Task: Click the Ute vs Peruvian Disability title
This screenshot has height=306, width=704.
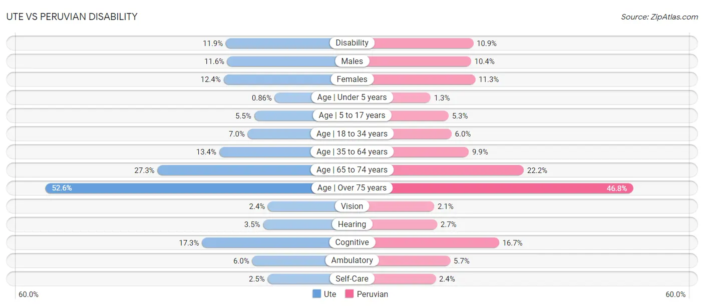Action: coord(72,16)
